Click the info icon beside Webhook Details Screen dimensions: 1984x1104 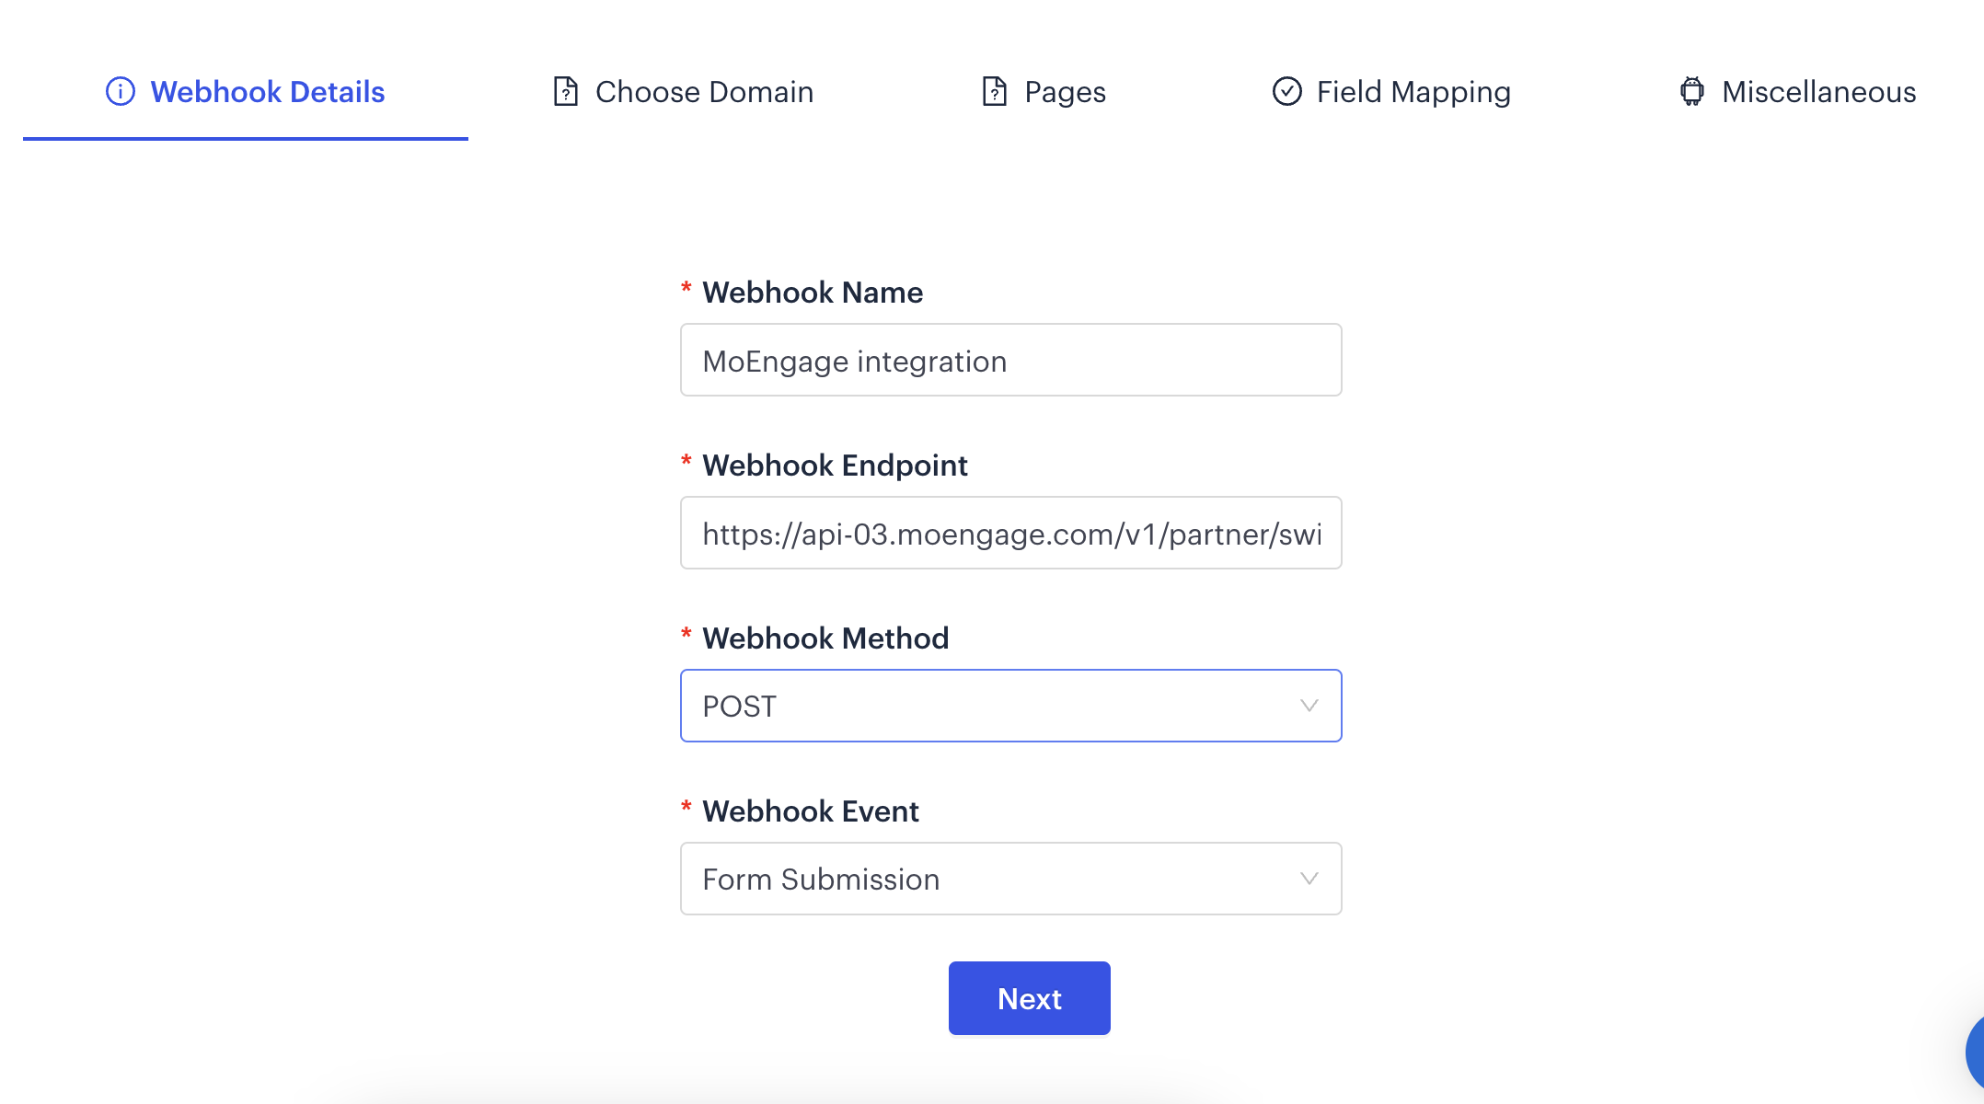[120, 91]
